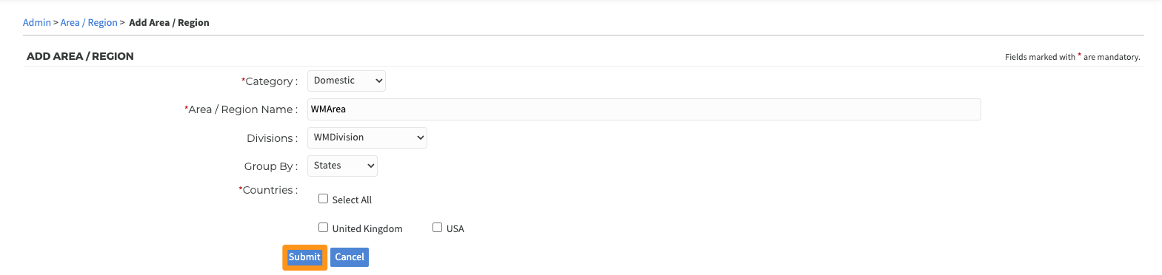Click the Countries field label
Image resolution: width=1162 pixels, height=275 pixels.
tap(268, 190)
